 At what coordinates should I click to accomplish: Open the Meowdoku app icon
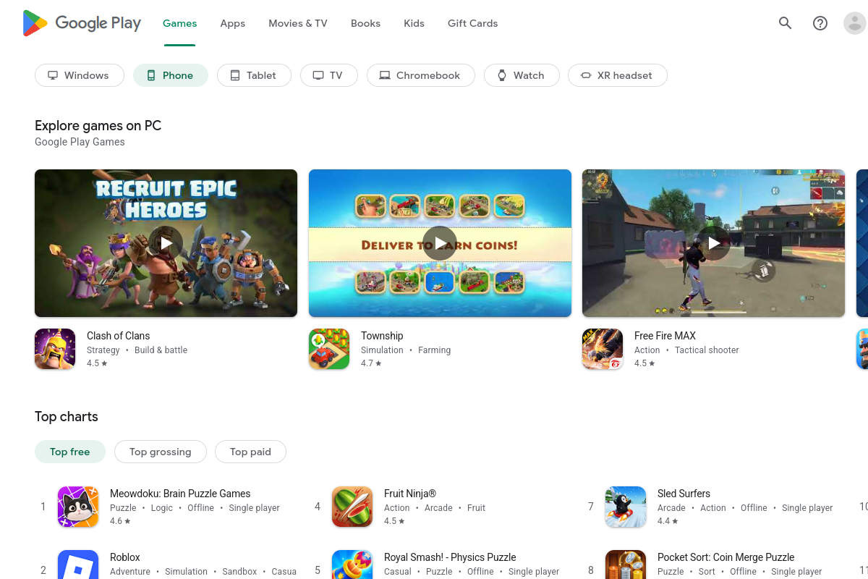pyautogui.click(x=78, y=507)
